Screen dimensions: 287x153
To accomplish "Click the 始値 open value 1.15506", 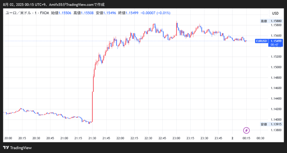I will point(65,13).
